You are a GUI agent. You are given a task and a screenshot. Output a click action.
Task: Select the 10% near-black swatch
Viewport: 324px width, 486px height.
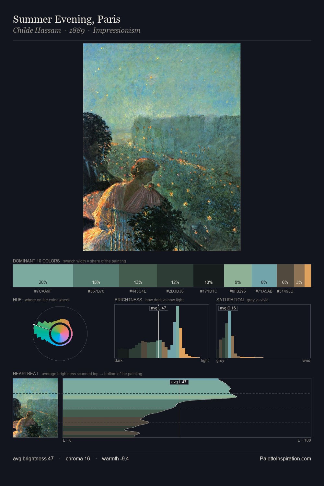pos(209,276)
